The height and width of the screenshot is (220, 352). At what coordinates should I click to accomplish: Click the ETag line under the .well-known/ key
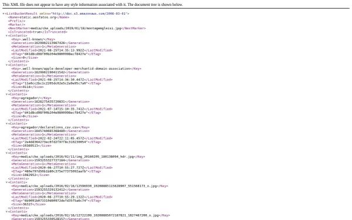(x=56, y=54)
